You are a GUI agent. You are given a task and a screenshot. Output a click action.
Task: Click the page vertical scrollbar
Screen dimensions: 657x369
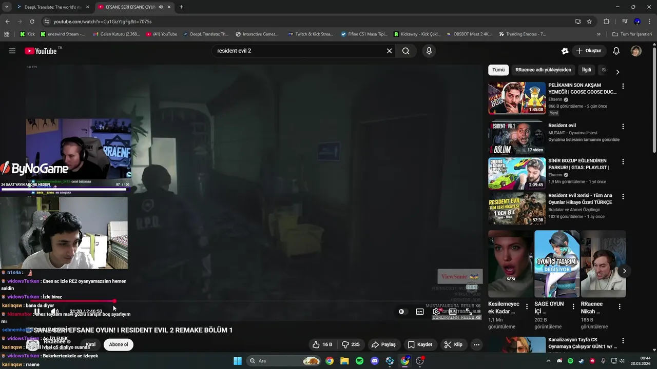(x=654, y=100)
